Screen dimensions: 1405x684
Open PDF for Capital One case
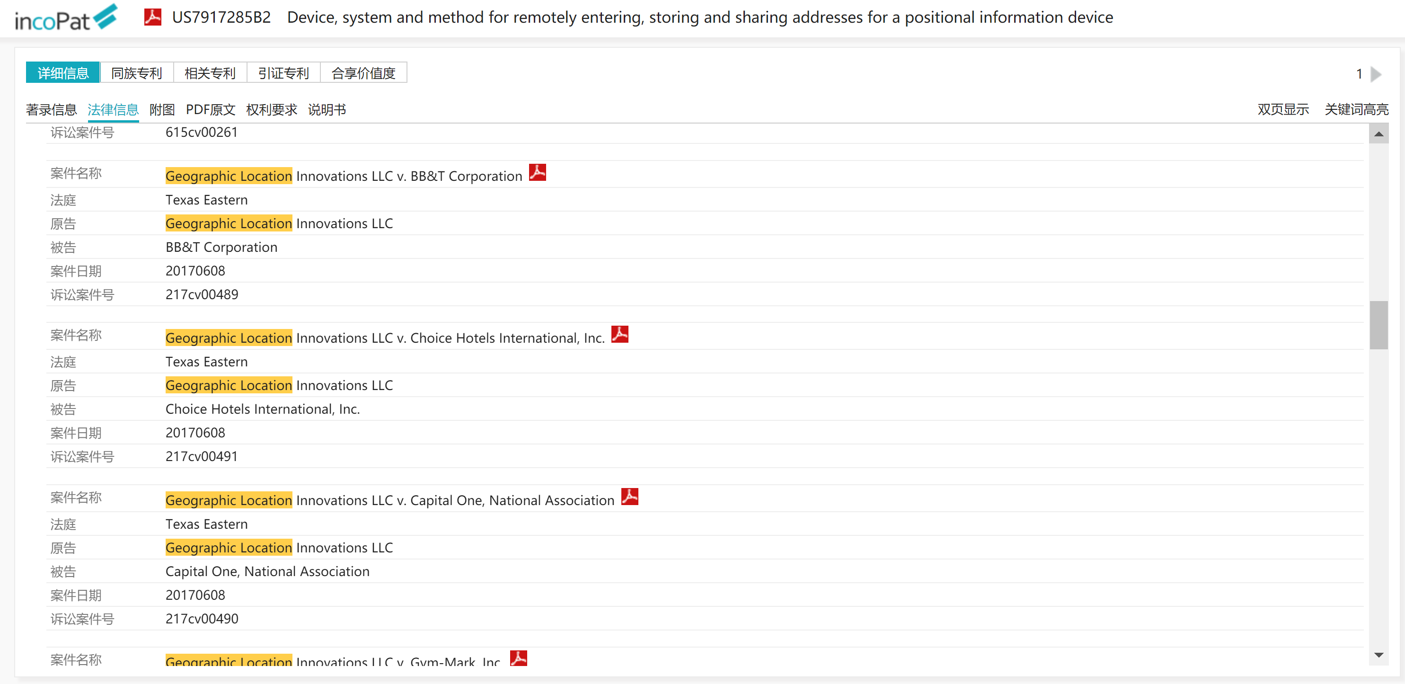point(629,497)
